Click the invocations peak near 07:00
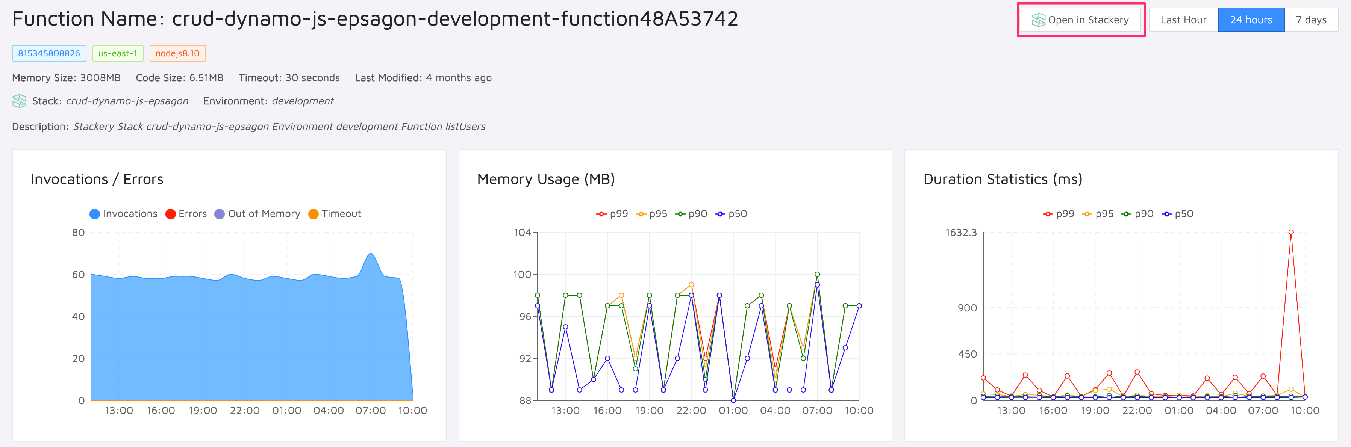The image size is (1351, 447). pos(371,254)
